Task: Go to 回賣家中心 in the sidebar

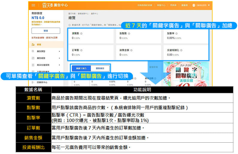Action: point(41,82)
